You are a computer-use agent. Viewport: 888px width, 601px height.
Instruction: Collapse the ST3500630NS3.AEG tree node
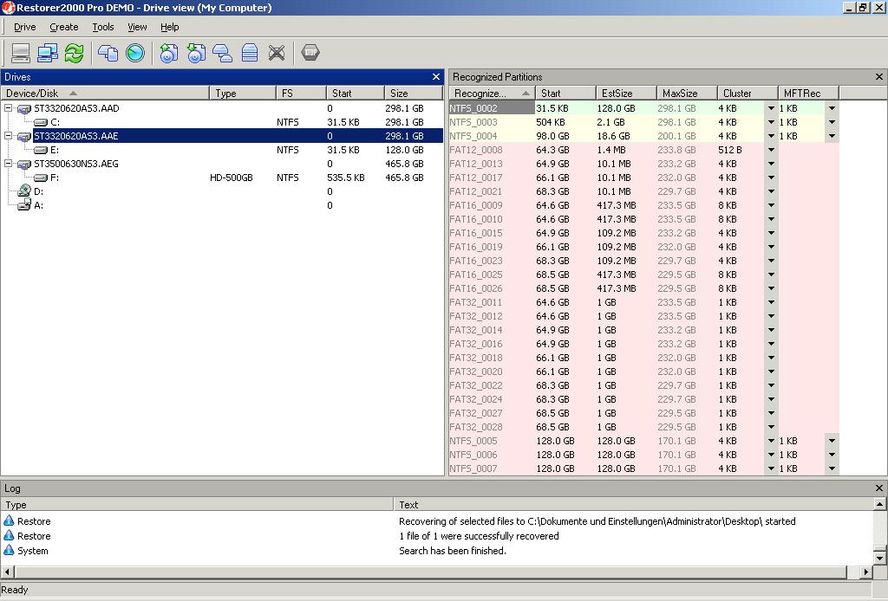[x=8, y=163]
